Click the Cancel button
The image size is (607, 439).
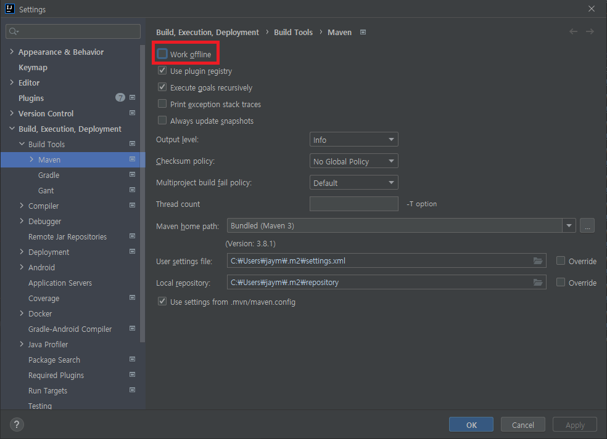(523, 425)
